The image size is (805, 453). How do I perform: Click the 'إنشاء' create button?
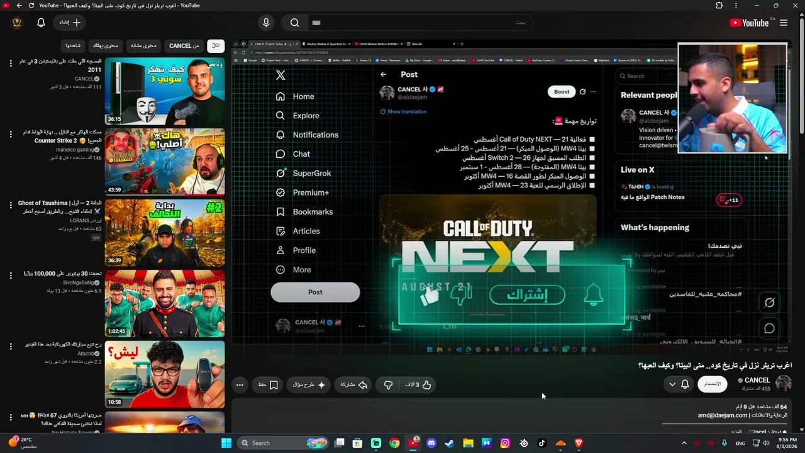coord(70,23)
